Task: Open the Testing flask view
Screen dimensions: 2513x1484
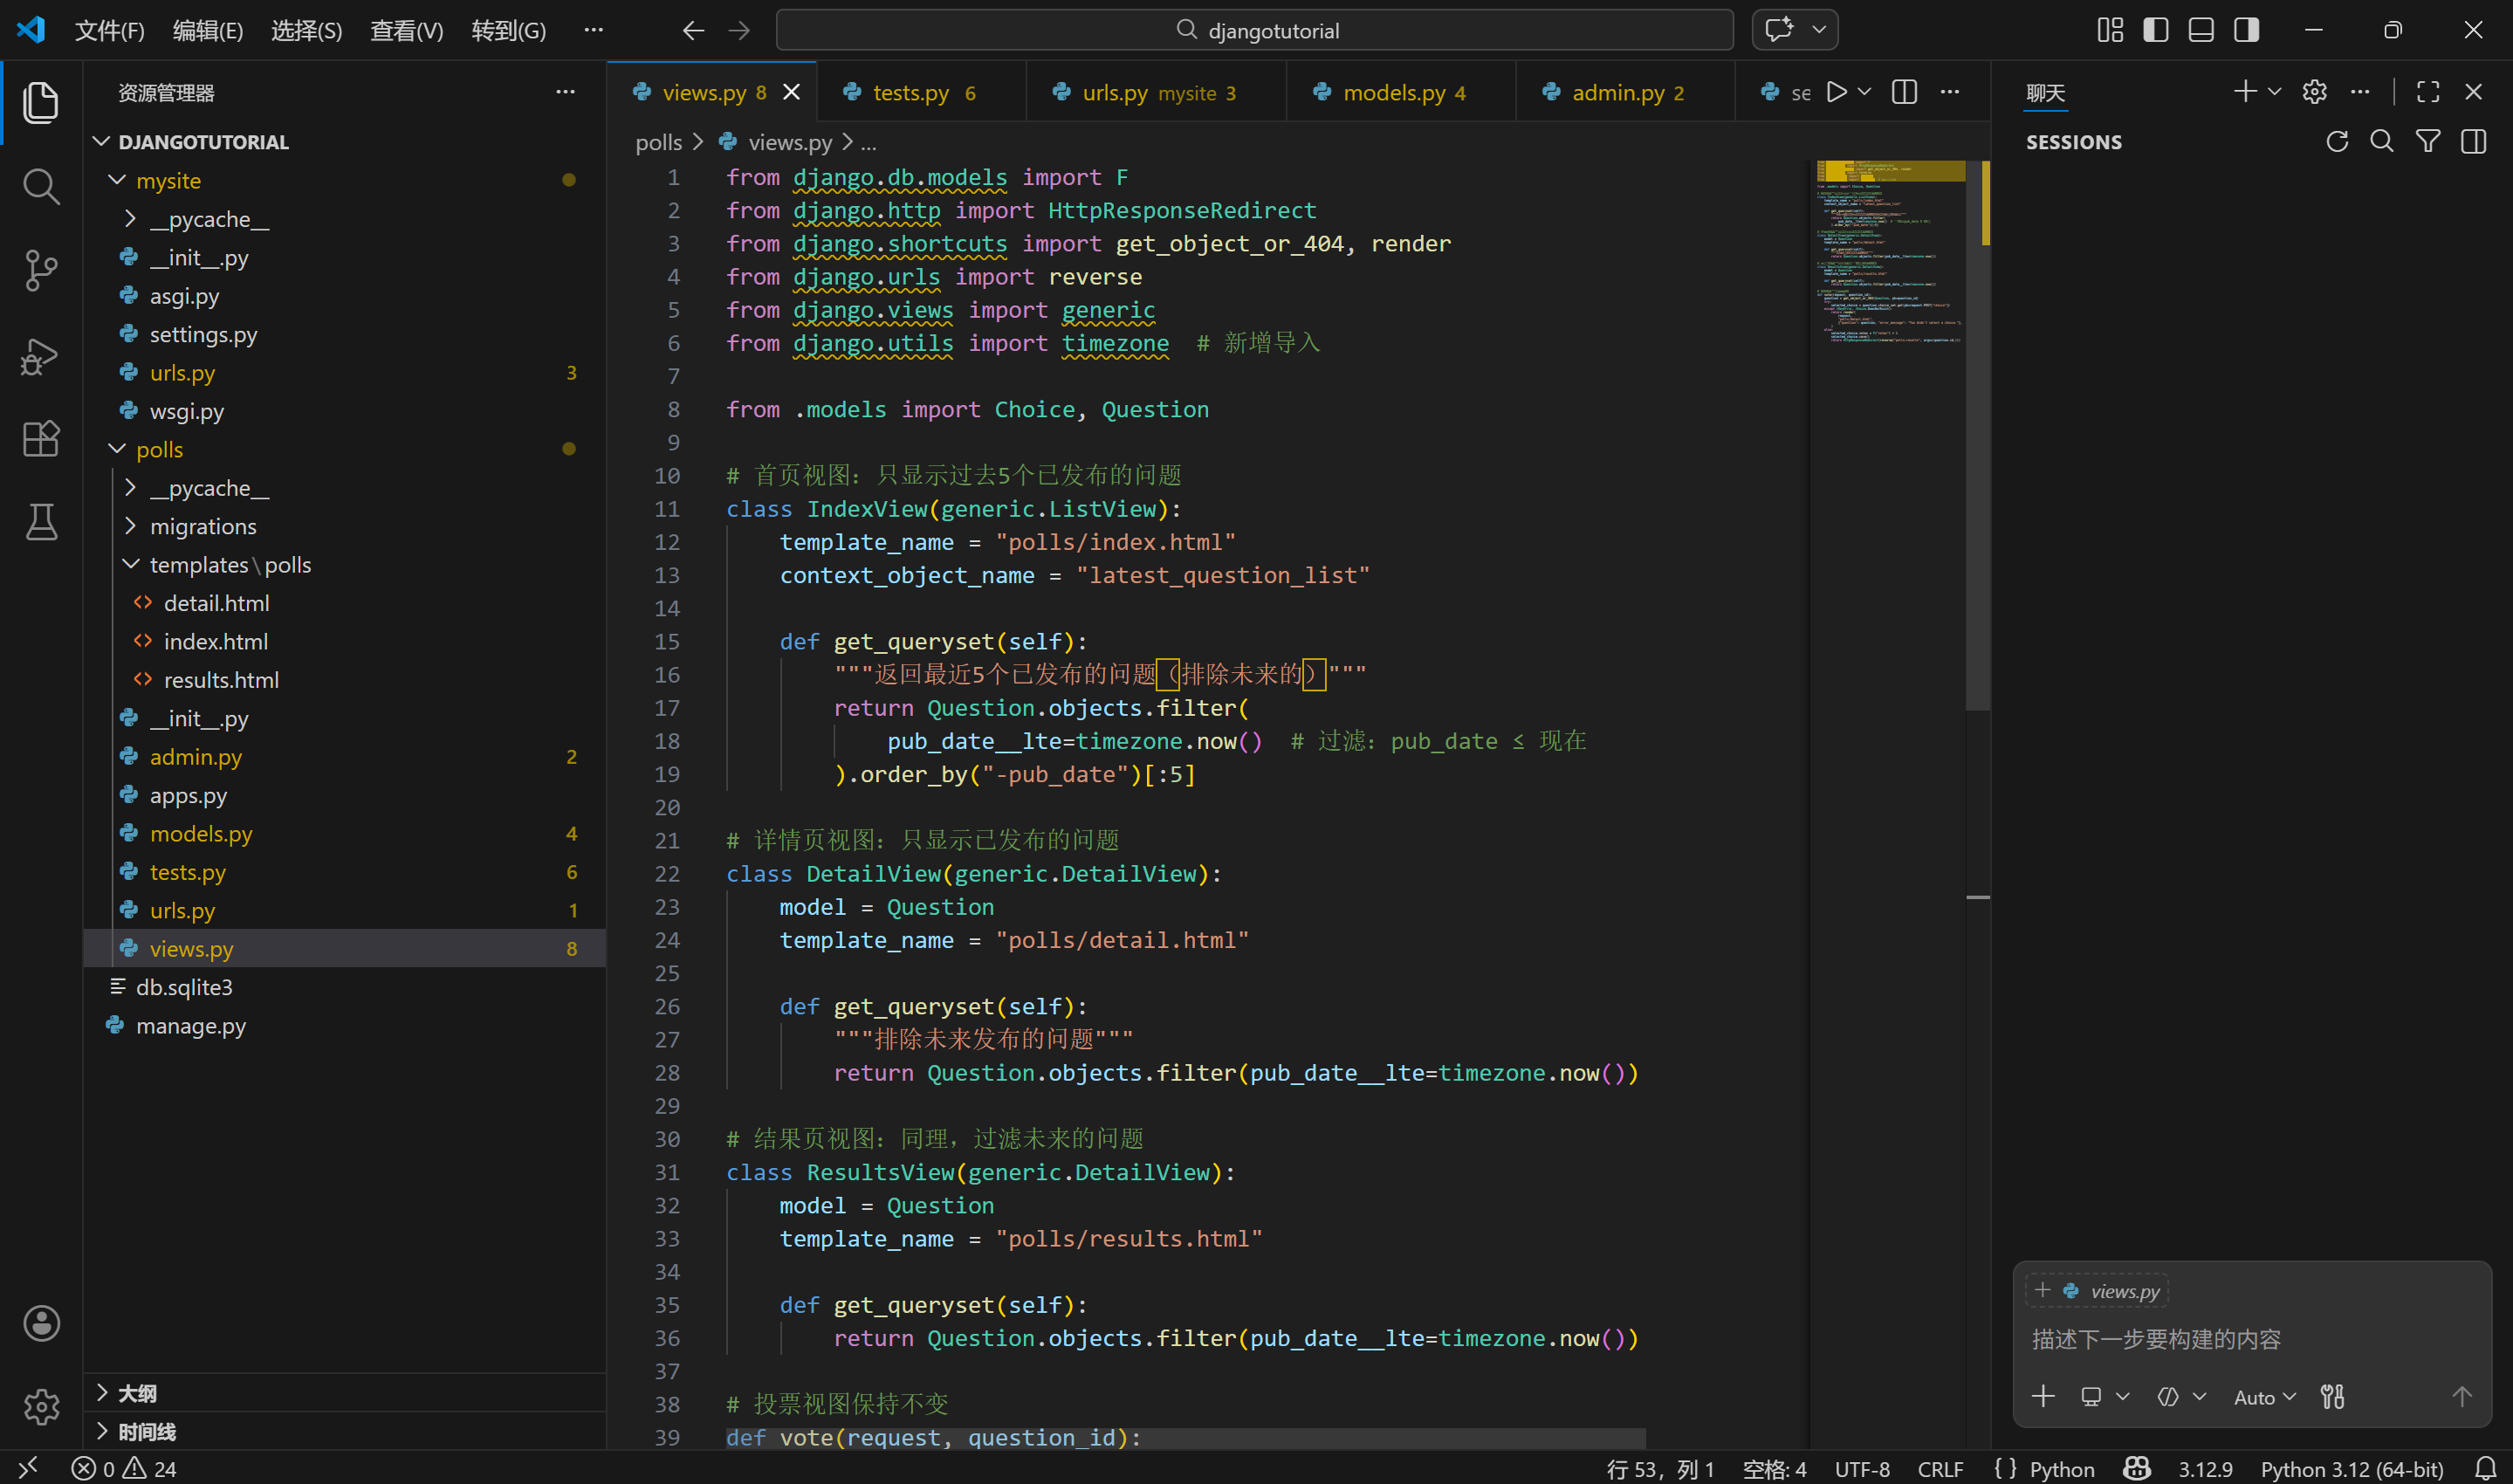Action: coord(40,521)
